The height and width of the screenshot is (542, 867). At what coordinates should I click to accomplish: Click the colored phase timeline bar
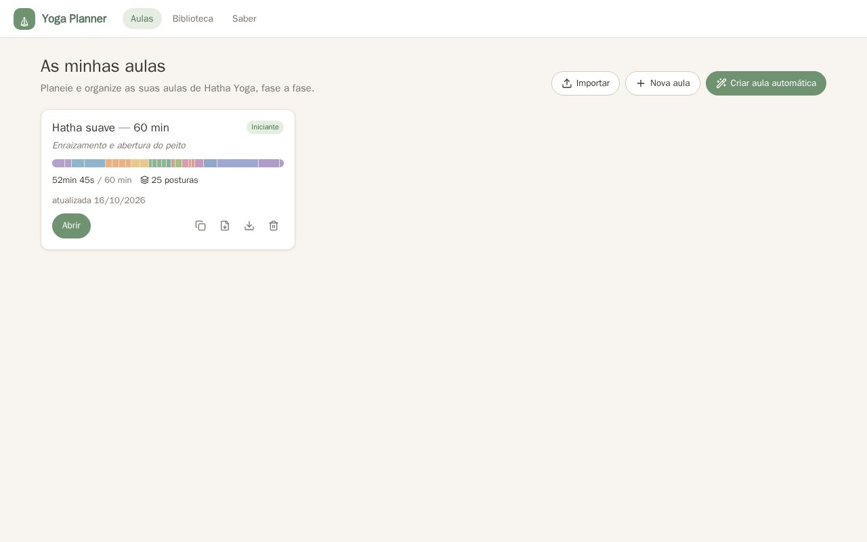[168, 163]
